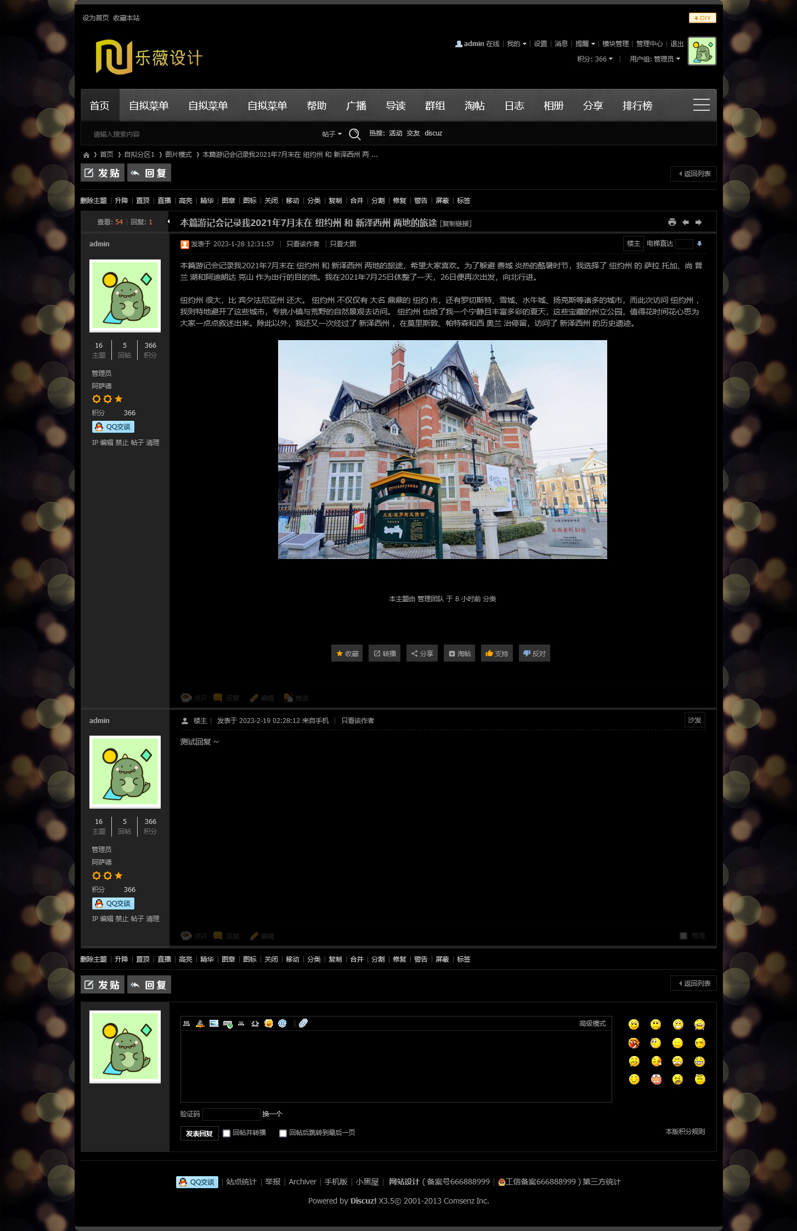Screen dimensions: 797x1231
Task: Enable the 回帖并转播 checkbox
Action: click(x=227, y=1133)
